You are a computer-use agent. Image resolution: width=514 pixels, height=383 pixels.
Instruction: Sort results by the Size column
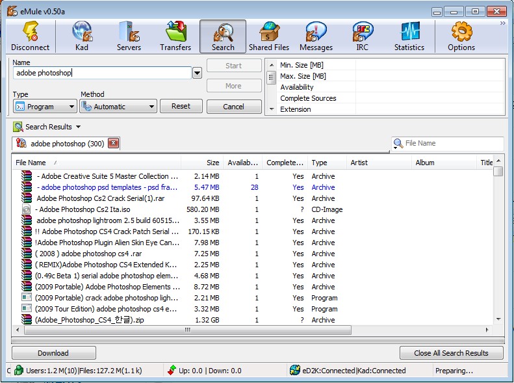[202, 163]
